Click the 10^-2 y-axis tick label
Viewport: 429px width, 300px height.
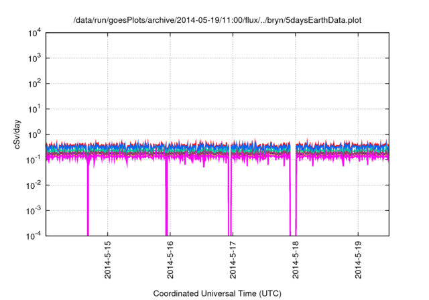click(34, 185)
